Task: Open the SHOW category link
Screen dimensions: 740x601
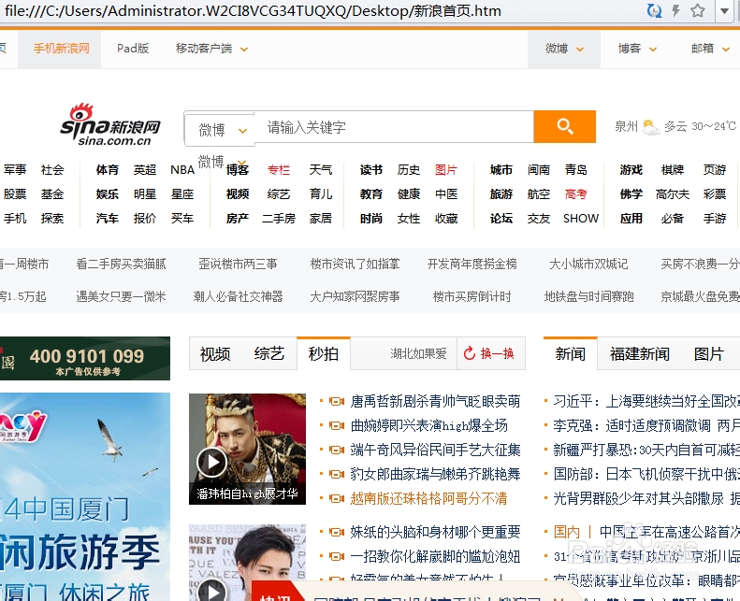Action: pyautogui.click(x=580, y=219)
